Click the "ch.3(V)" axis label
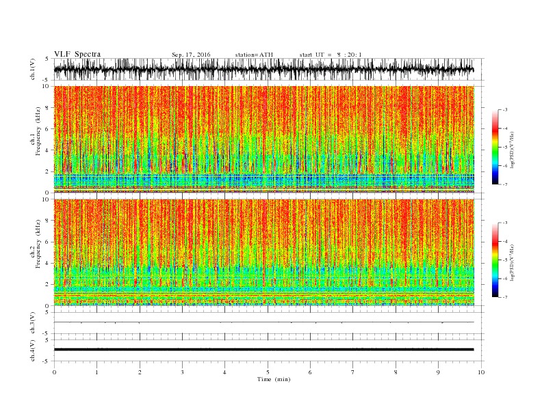The width and height of the screenshot is (542, 418). pyautogui.click(x=33, y=323)
